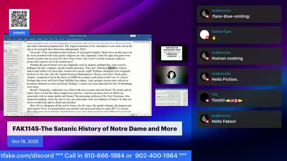287x161 pixels.
Task: Click 'Romeo and Juliet' italic text in the document
Action: click(x=104, y=74)
